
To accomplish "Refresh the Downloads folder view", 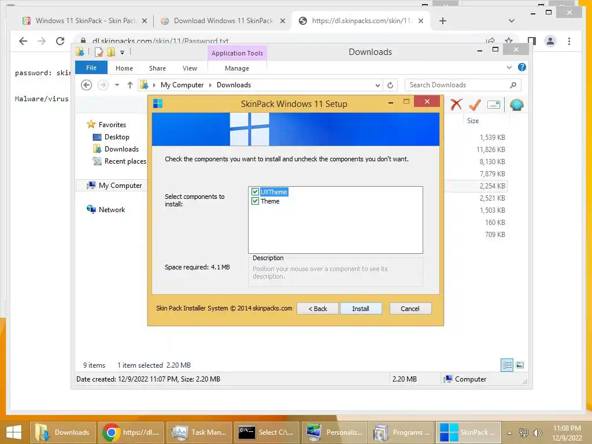I will tap(390, 86).
